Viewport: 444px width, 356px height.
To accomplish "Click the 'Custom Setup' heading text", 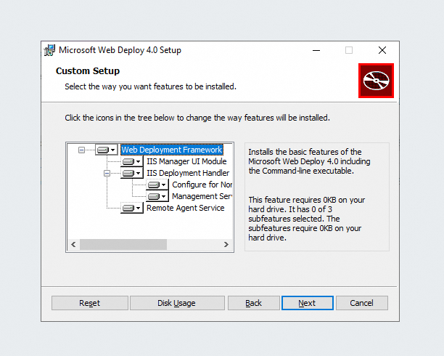I will pyautogui.click(x=88, y=71).
